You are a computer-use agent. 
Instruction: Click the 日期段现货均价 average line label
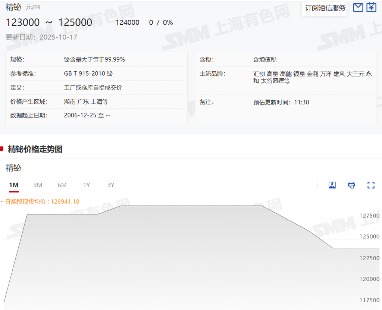click(42, 201)
